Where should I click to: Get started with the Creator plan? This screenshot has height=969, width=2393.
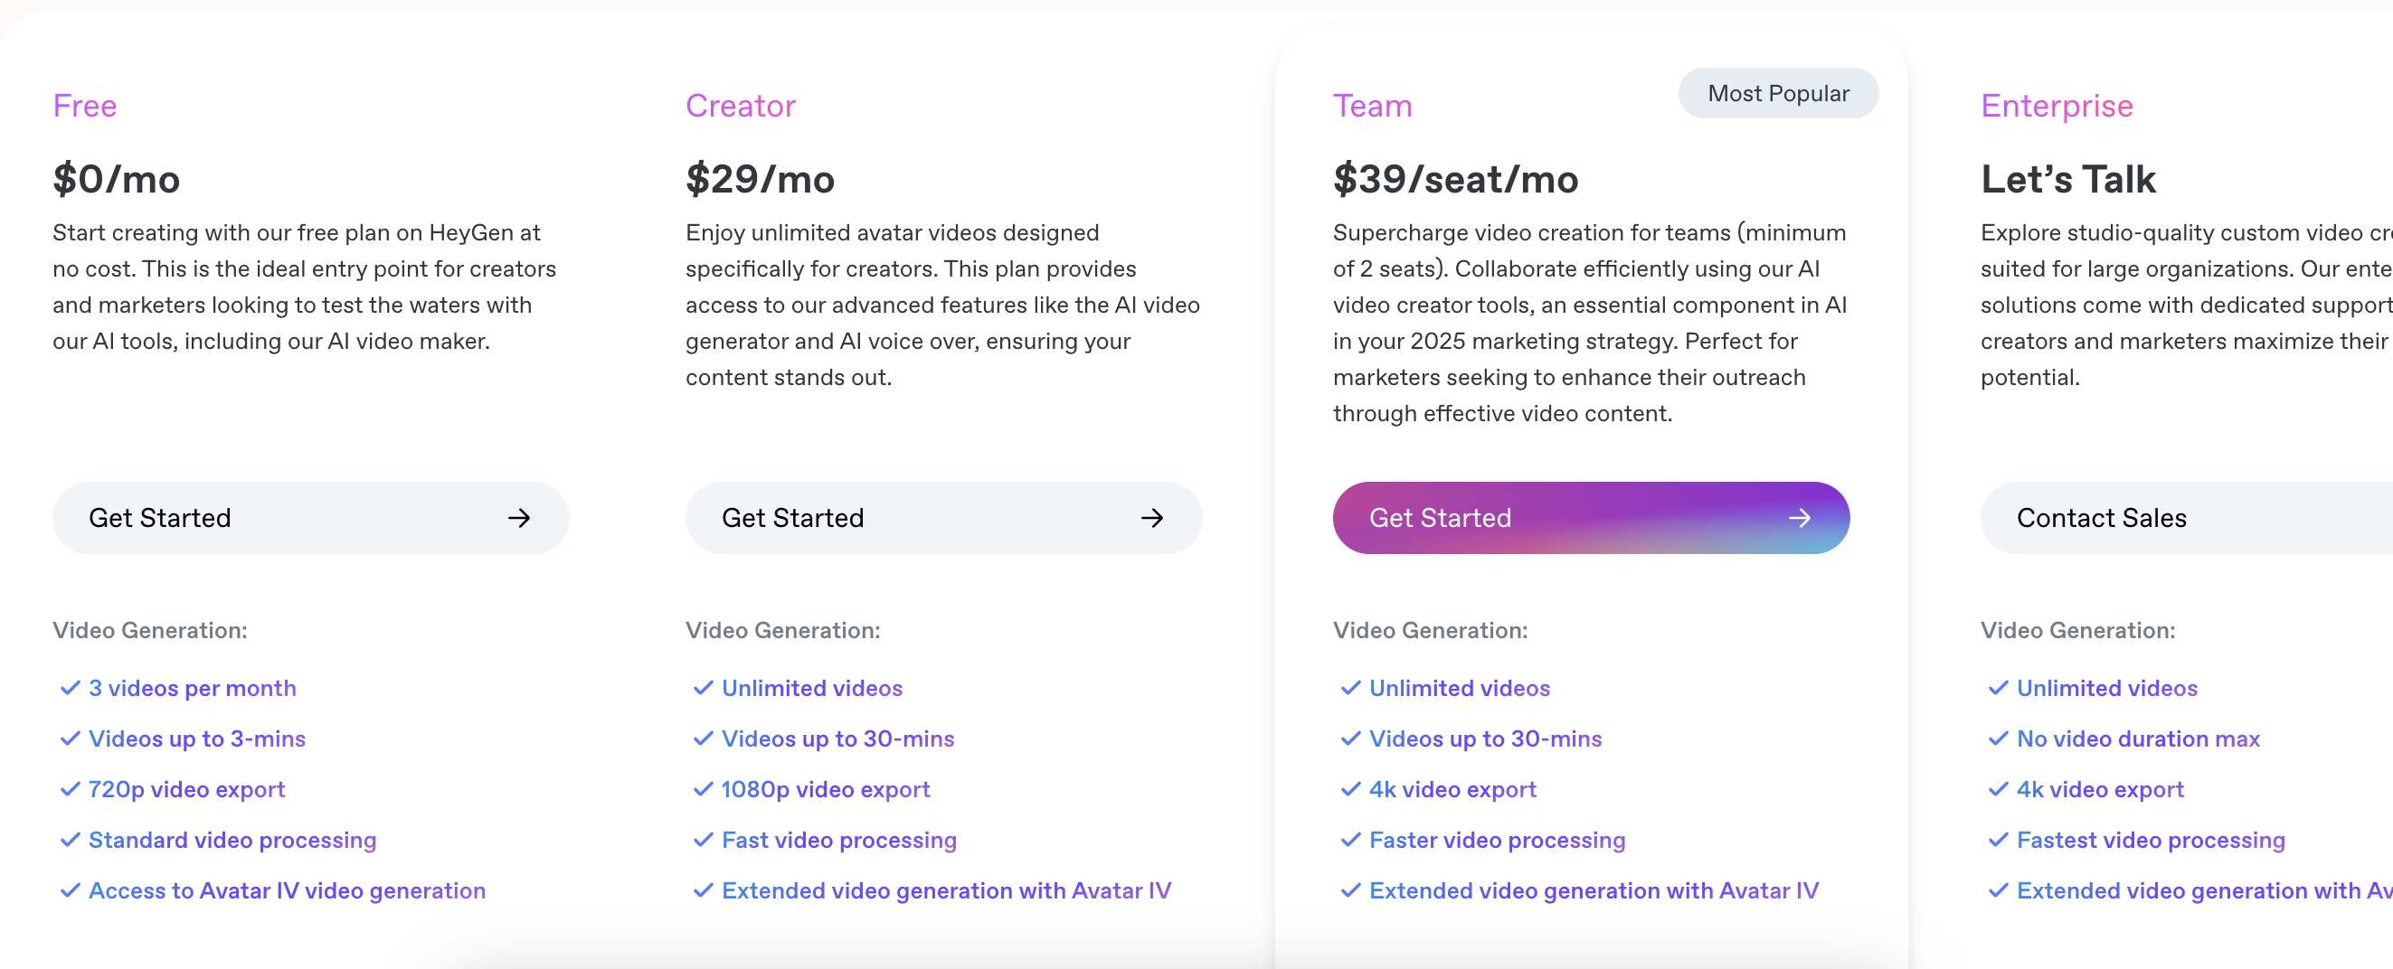coord(943,518)
